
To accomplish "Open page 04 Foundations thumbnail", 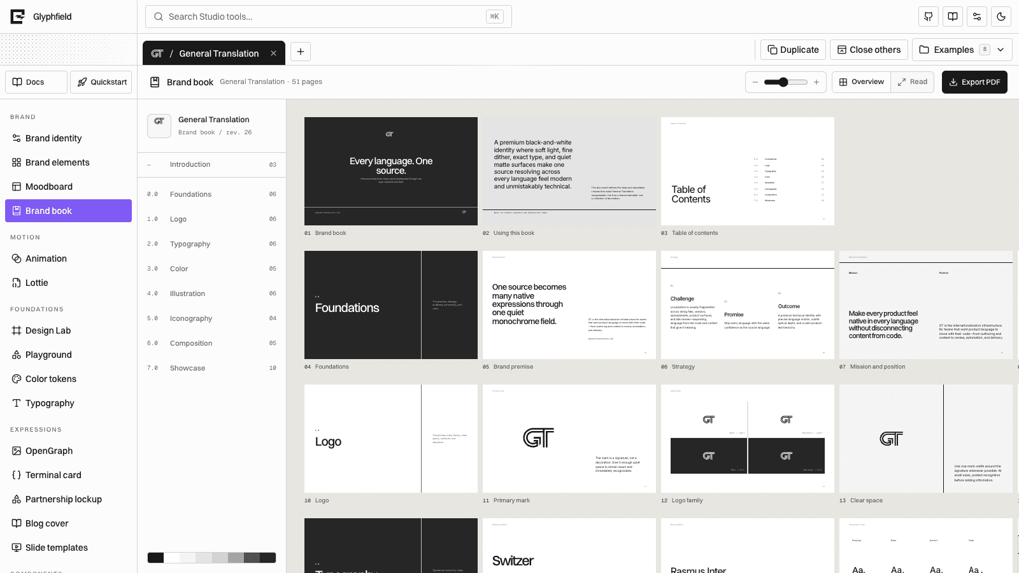I will pyautogui.click(x=391, y=305).
